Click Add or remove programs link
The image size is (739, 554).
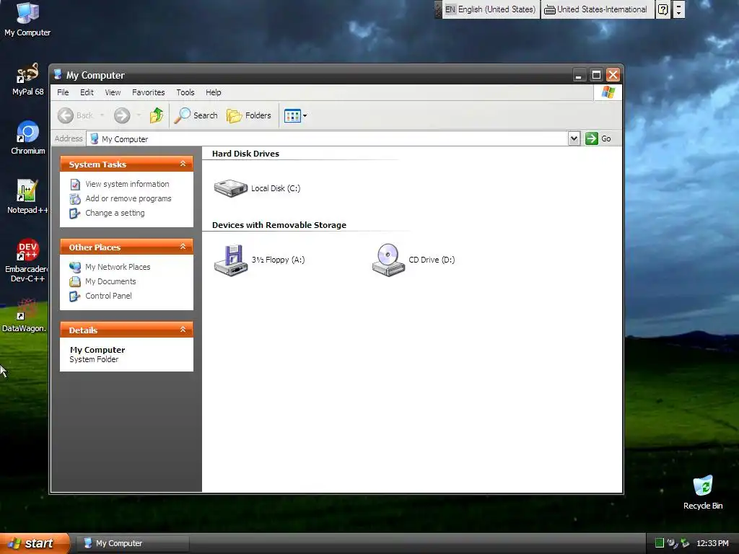point(128,199)
